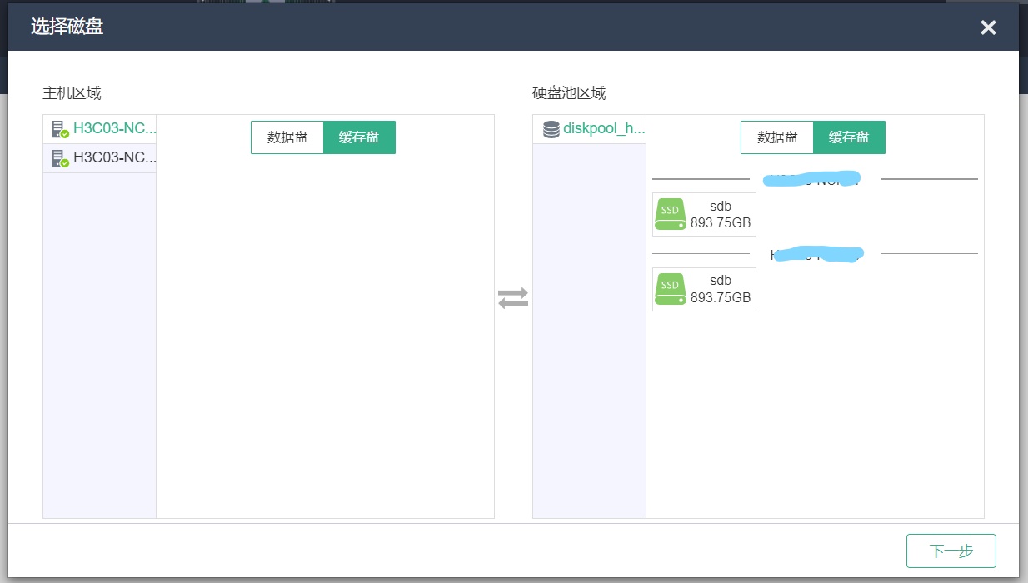The height and width of the screenshot is (583, 1028).
Task: Select the diskpool_h disk pool name
Action: pos(604,129)
